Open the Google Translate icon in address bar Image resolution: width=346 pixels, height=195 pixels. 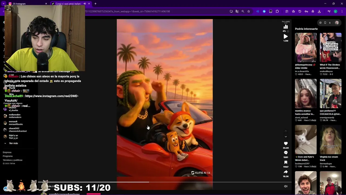237,11
